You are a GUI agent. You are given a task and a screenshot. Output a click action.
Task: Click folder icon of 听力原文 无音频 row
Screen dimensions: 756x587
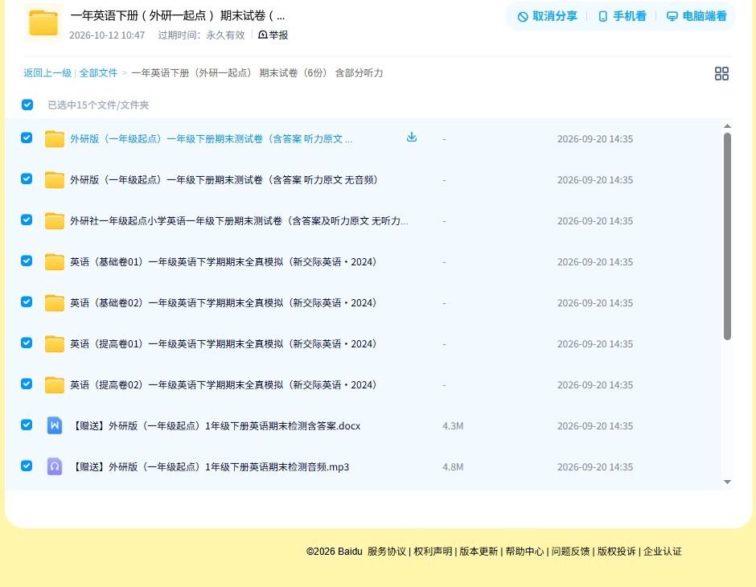pos(55,180)
